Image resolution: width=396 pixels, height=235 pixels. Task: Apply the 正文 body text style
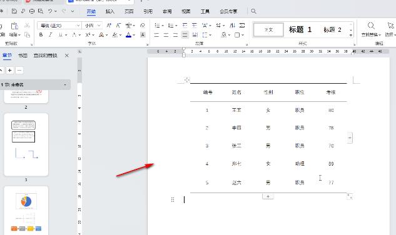point(268,30)
